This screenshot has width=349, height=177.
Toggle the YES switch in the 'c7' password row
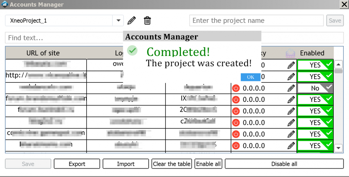click(315, 123)
